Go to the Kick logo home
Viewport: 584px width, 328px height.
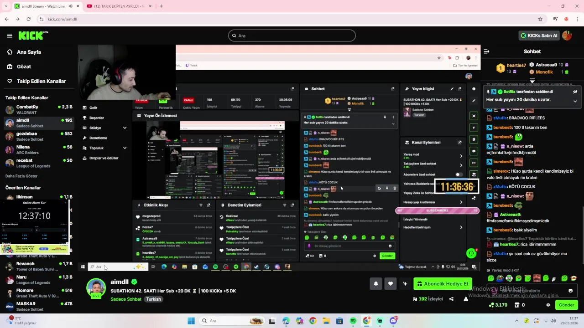(x=33, y=36)
